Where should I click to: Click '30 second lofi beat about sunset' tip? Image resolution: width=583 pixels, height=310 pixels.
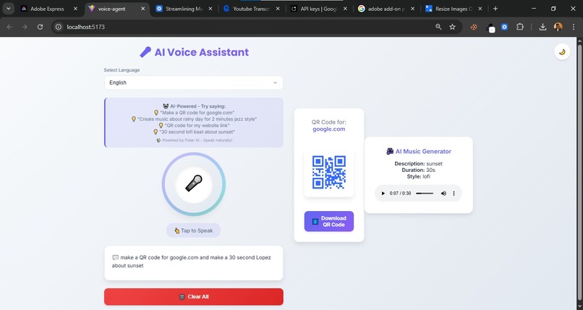[x=194, y=132]
